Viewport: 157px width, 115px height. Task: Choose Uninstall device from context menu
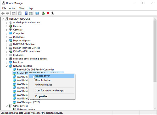click(x=52, y=85)
